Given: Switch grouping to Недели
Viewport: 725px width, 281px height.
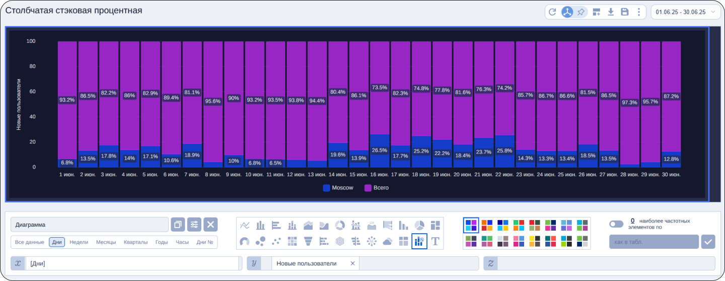Looking at the screenshot, I should (x=79, y=242).
